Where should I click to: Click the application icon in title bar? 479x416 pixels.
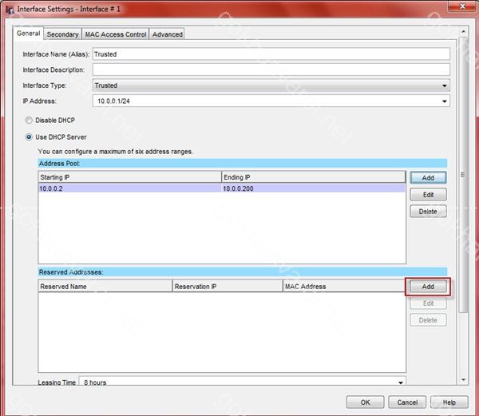tap(9, 9)
